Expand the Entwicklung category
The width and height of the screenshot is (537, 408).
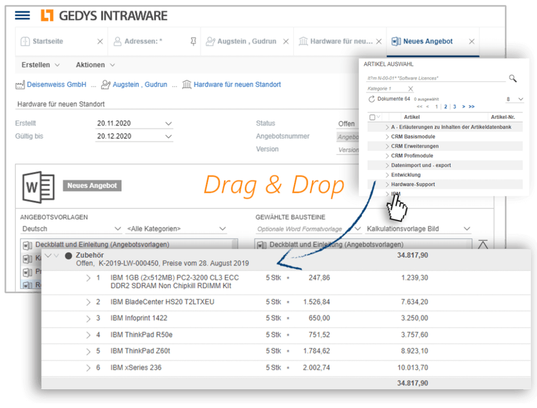coord(388,175)
